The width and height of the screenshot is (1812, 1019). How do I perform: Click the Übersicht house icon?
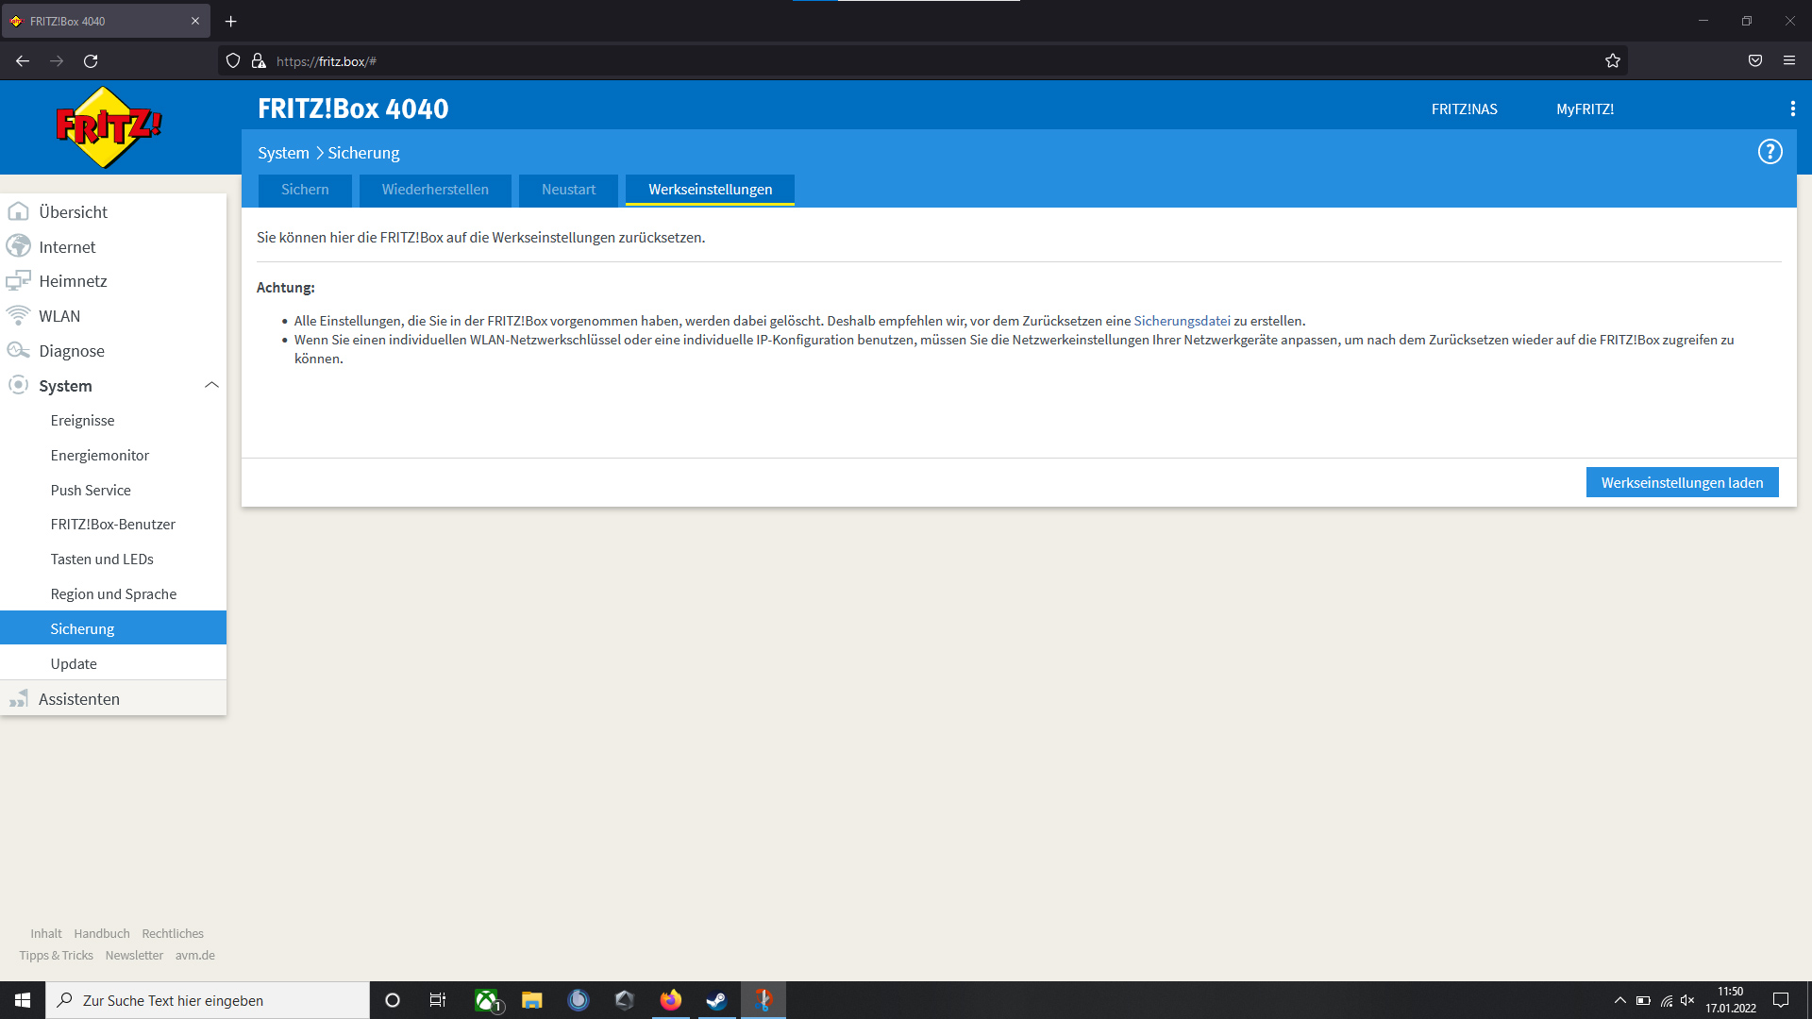pyautogui.click(x=18, y=211)
